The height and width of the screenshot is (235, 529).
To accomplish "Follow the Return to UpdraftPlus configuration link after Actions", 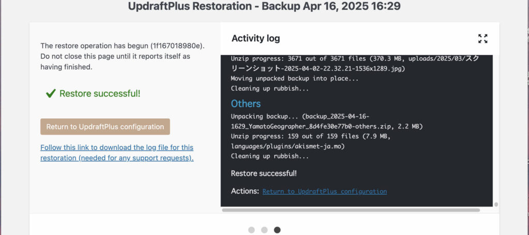I will click(324, 191).
